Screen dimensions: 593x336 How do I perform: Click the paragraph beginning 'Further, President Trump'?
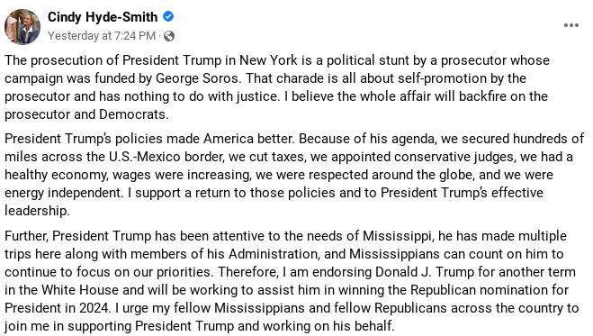pos(292,281)
